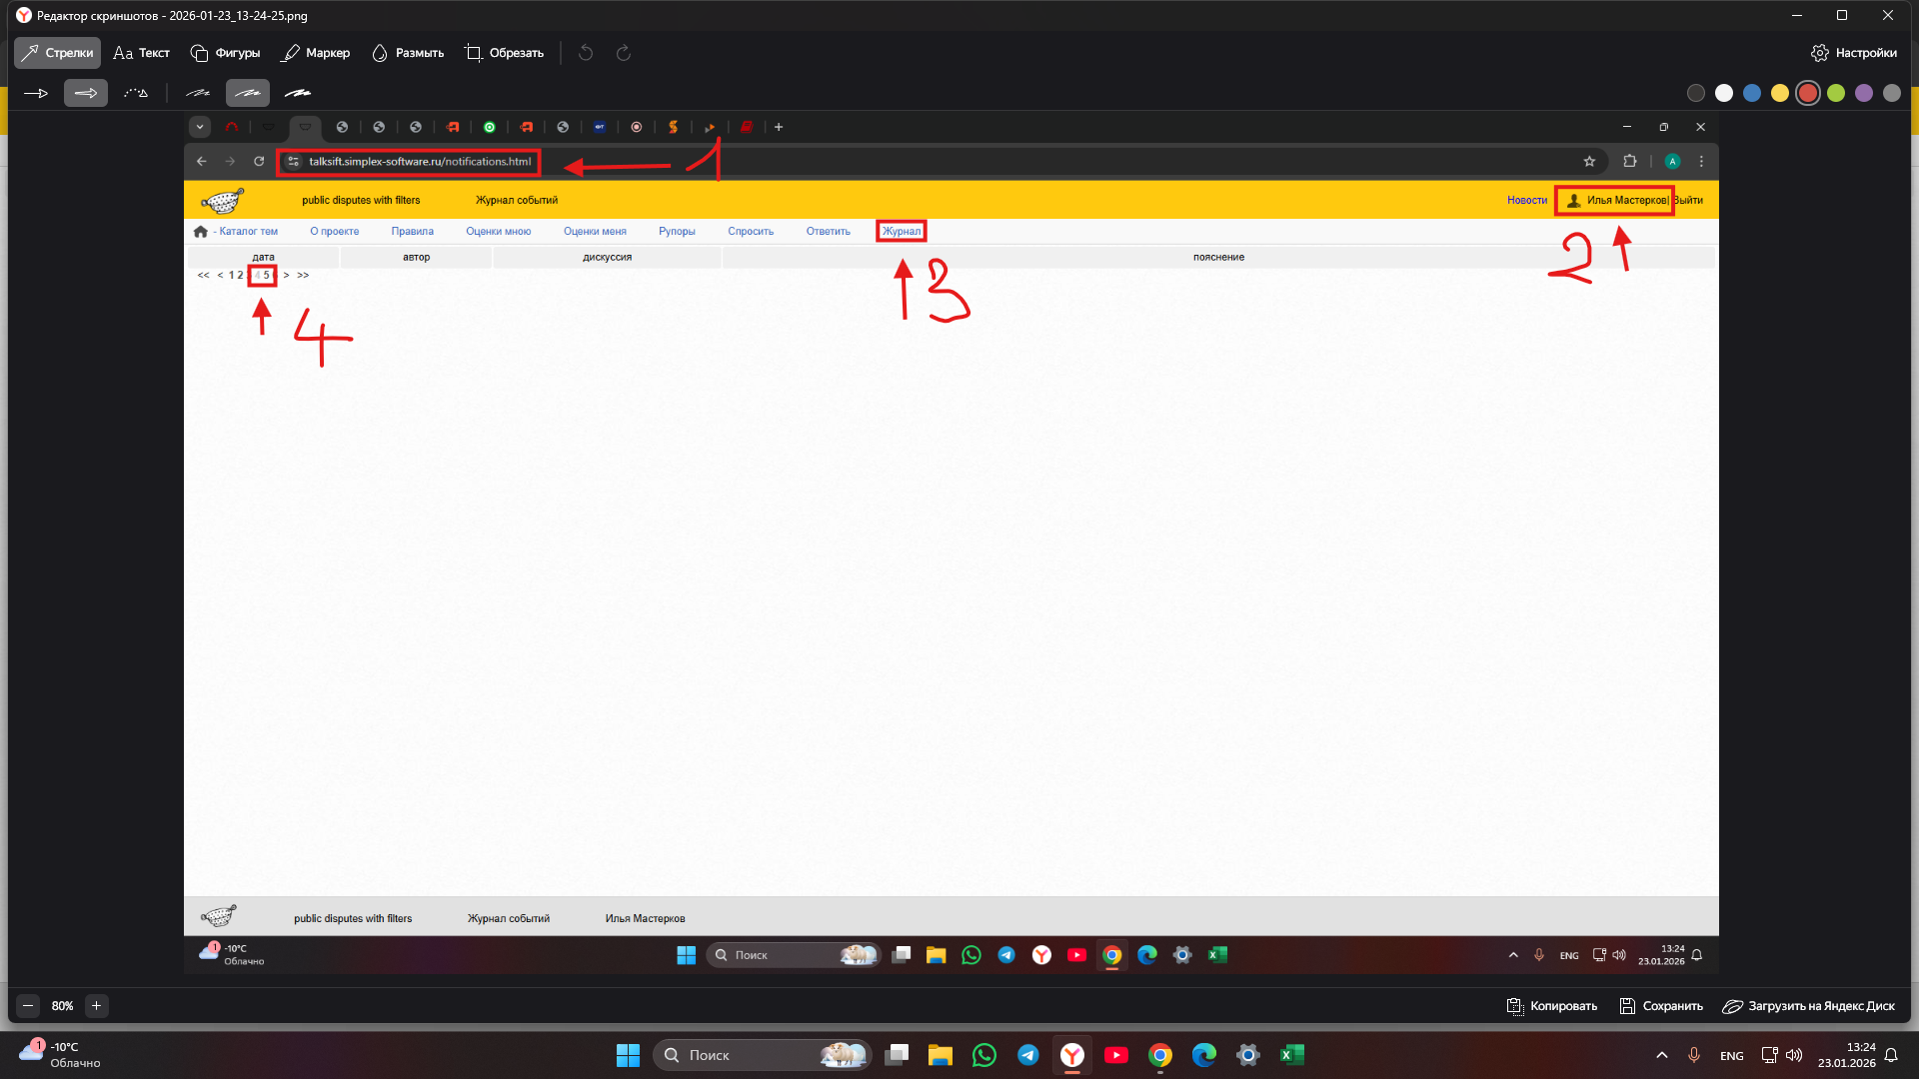Click Загрузить на Яндекс Диск
The image size is (1919, 1079).
pos(1808,1006)
